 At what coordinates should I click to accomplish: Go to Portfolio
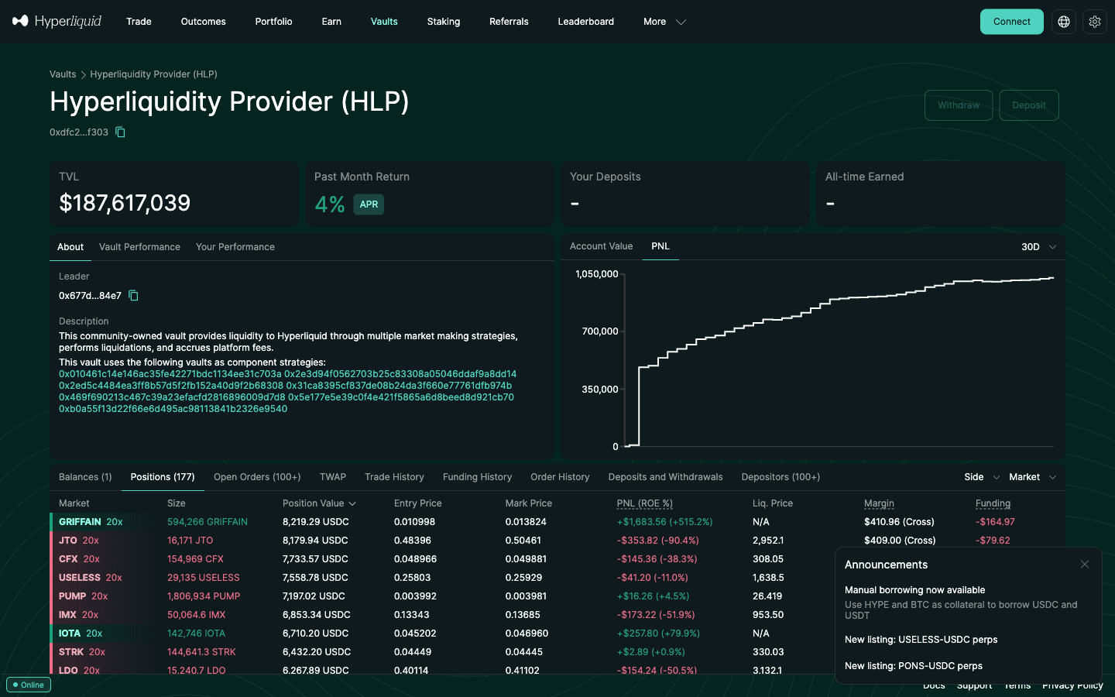(x=274, y=22)
